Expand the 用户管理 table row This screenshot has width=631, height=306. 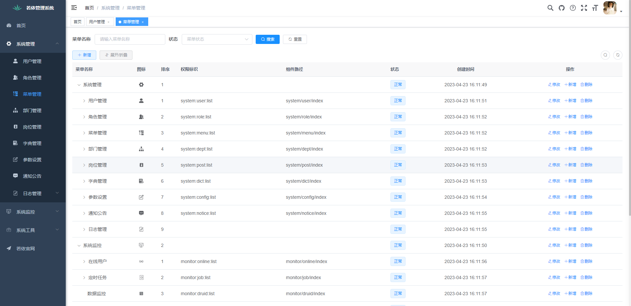pyautogui.click(x=84, y=101)
